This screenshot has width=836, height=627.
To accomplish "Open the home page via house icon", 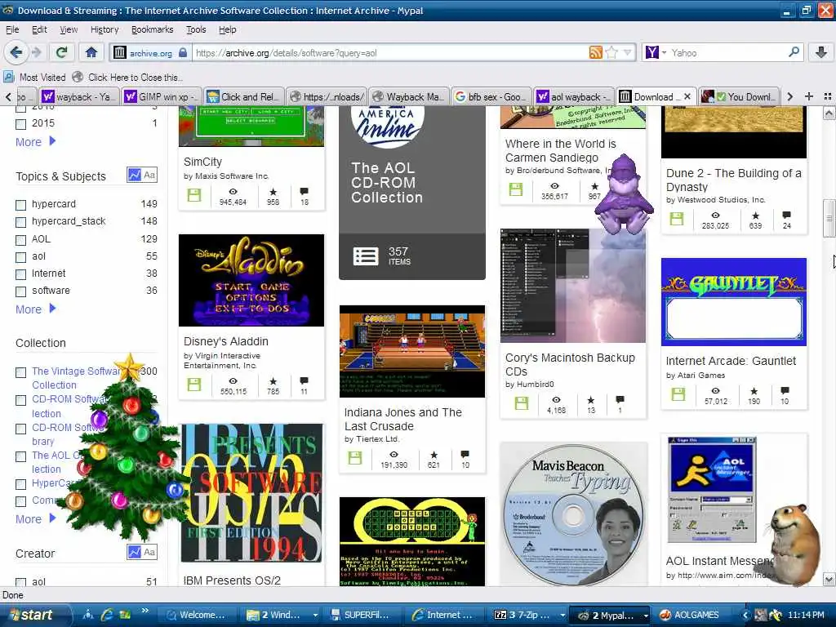I will pos(91,52).
